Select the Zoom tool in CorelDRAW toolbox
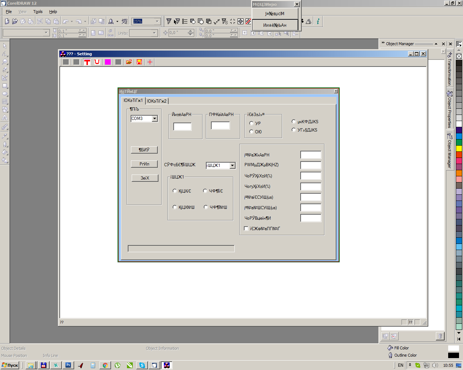The width and height of the screenshot is (463, 370). click(x=5, y=62)
